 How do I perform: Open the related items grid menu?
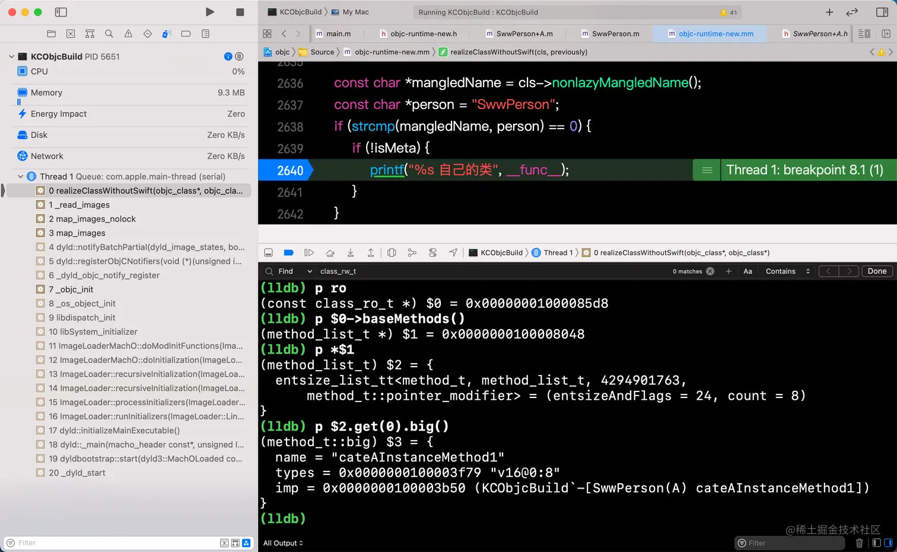(x=267, y=34)
